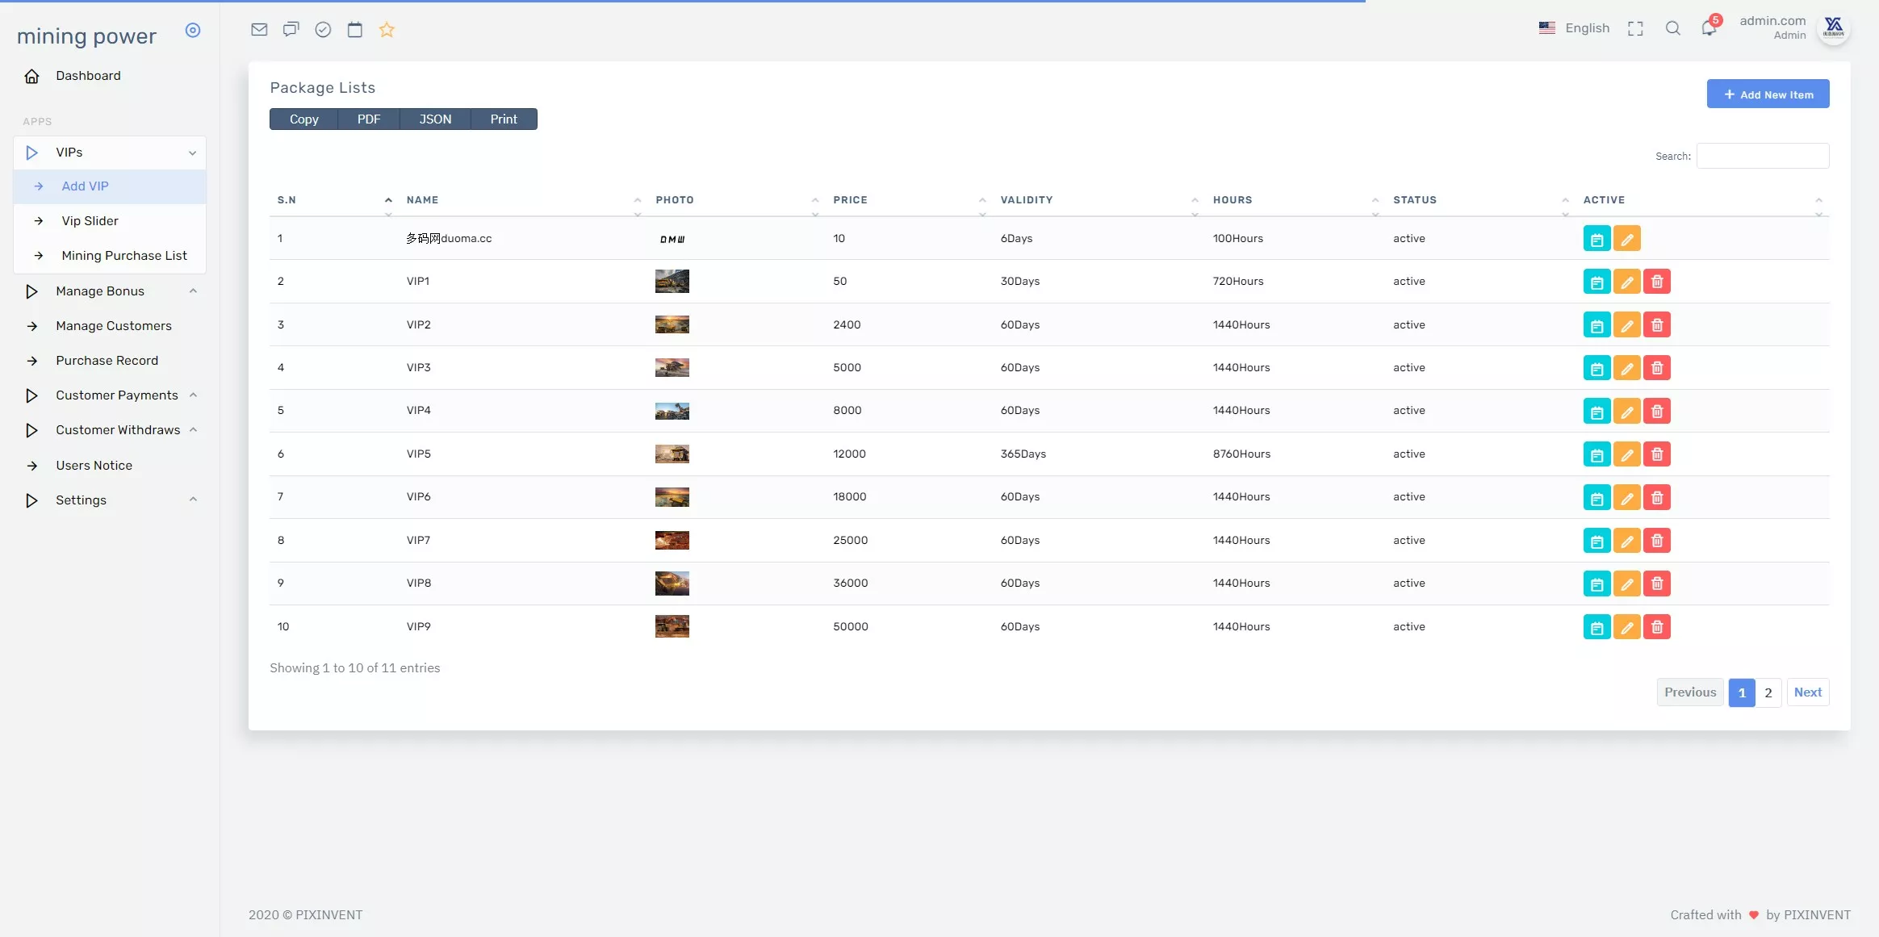Open the English language dropdown

point(1574,28)
